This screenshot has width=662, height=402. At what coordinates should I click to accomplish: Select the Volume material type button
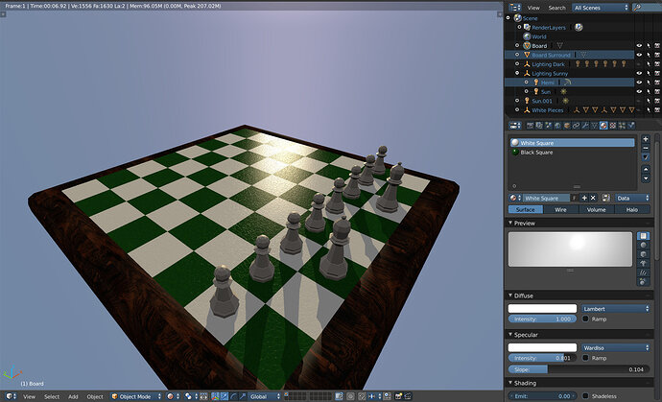point(596,209)
